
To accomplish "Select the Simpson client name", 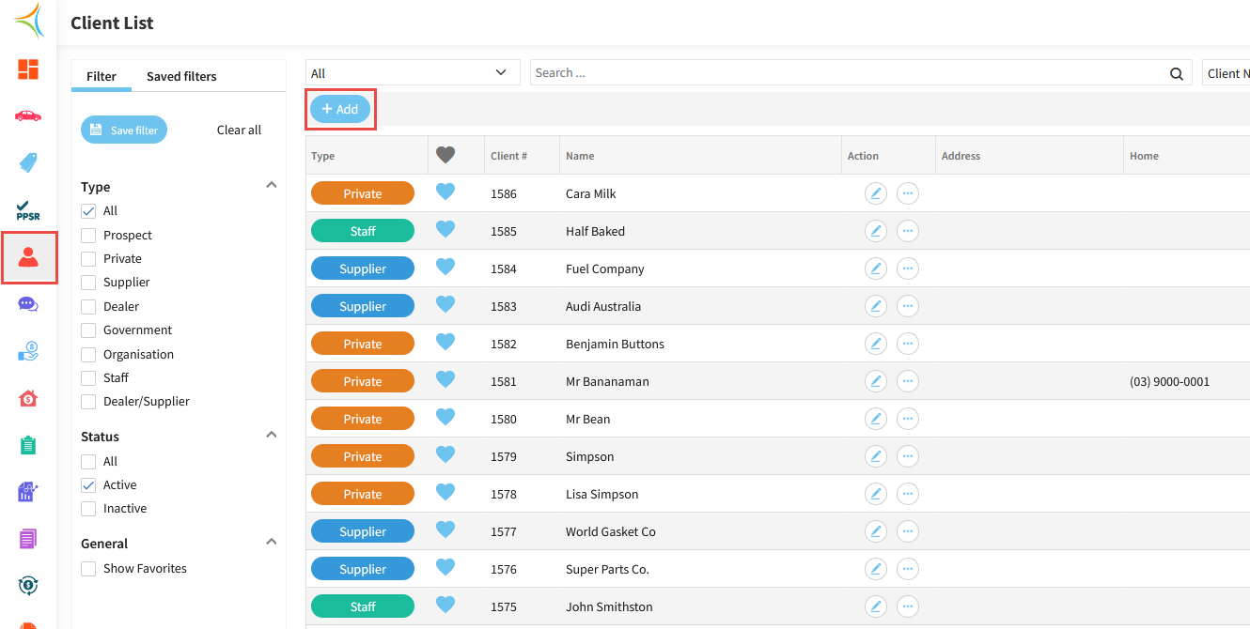I will (590, 457).
